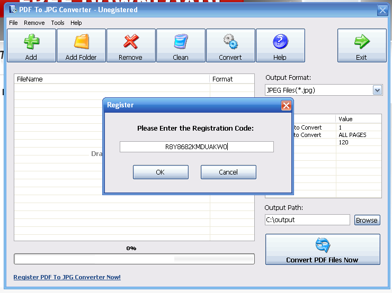Click the registration code input field
The image size is (392, 293).
[x=197, y=146]
